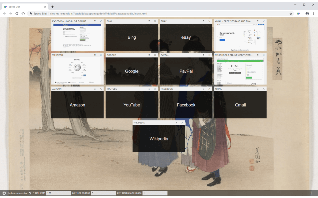Open menu icon on dark Wikipedia tile
This screenshot has height=198, width=318.
point(177,123)
